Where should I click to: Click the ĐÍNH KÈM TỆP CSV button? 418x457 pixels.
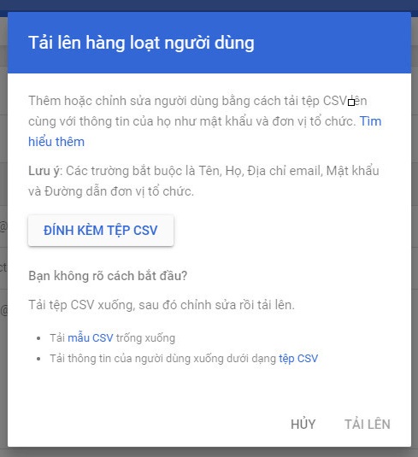[x=101, y=231]
